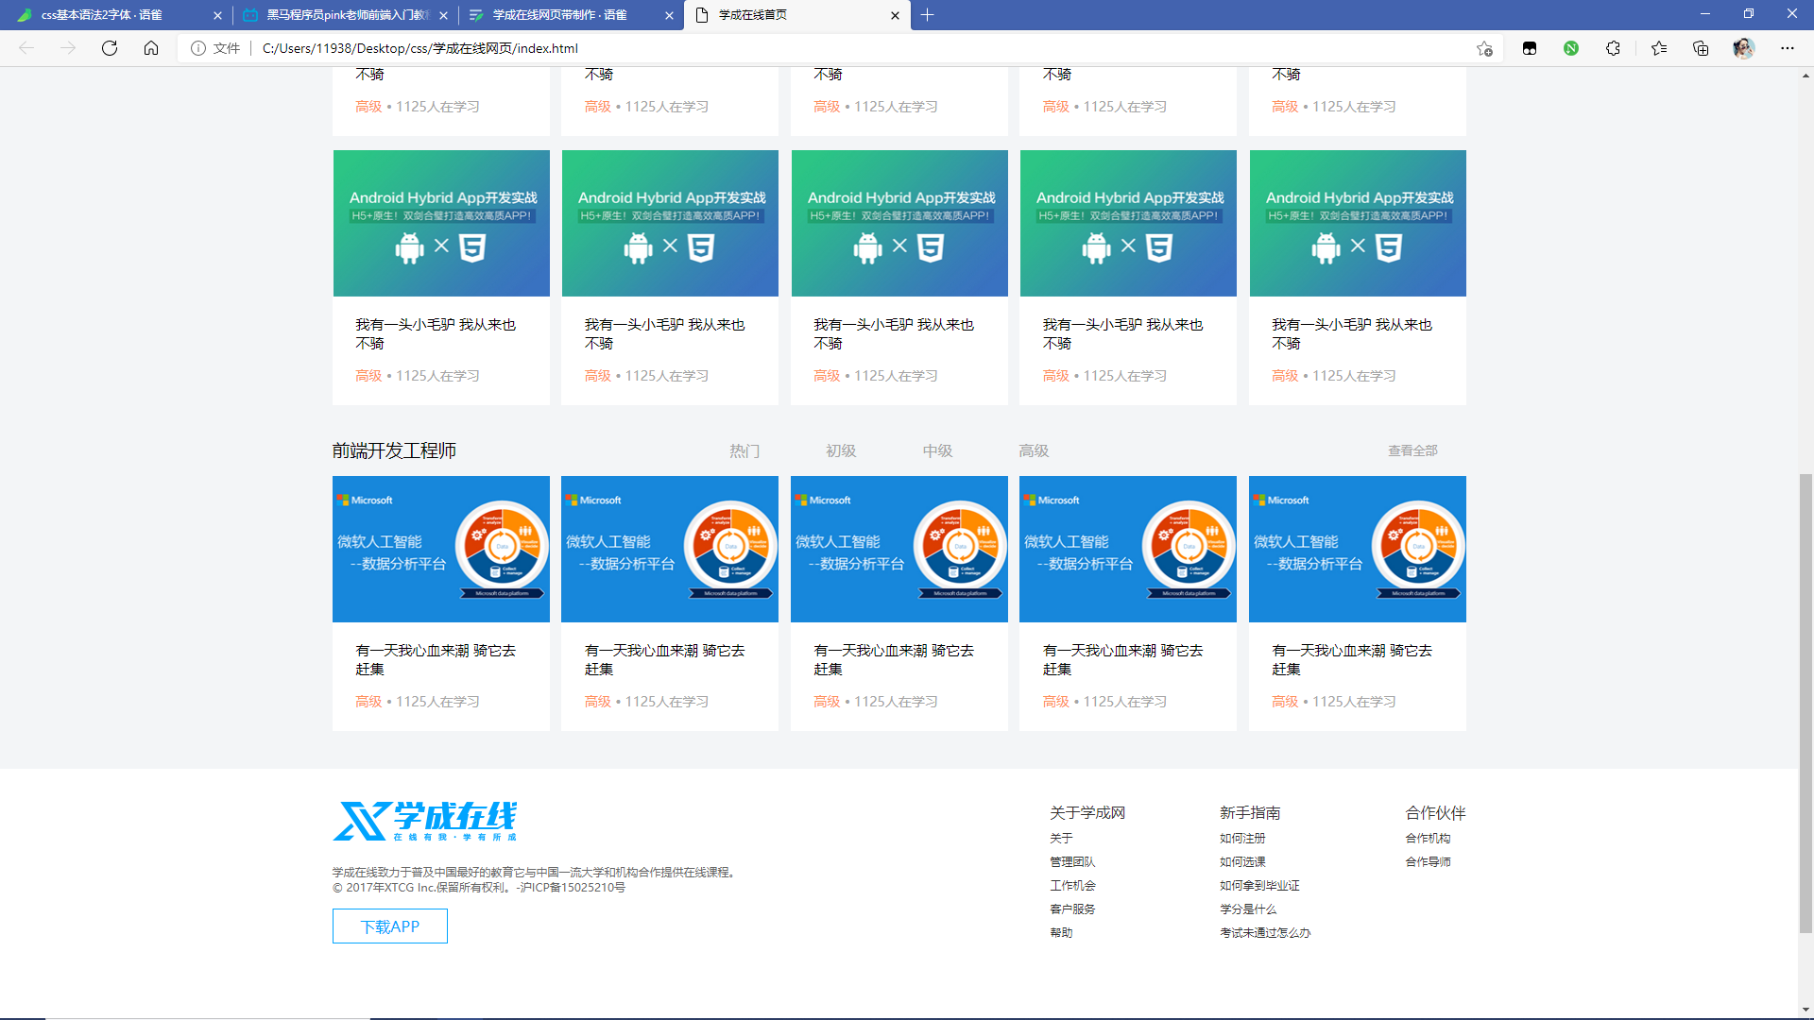Click the 新手指南 footer heading

(1250, 813)
